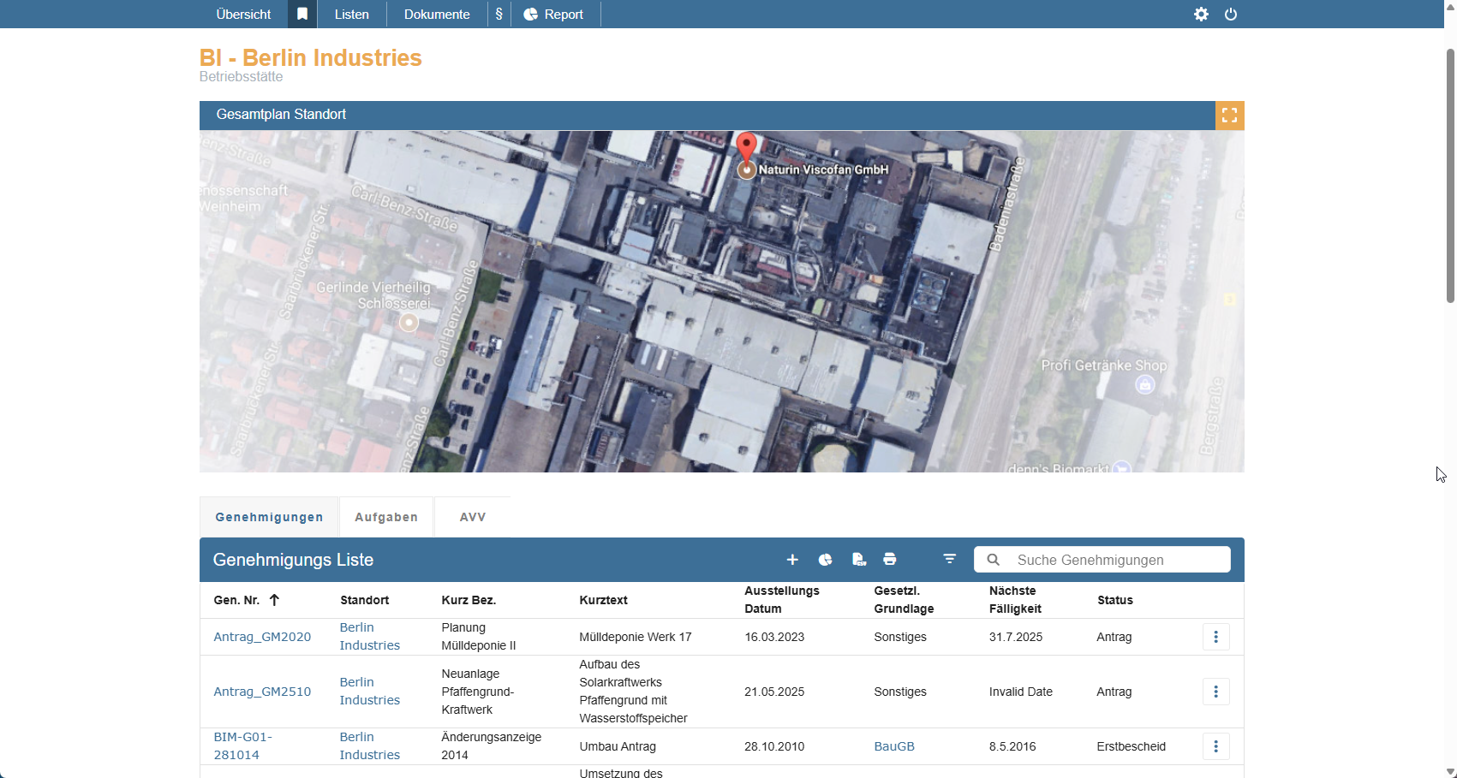Open the actions menu for Antrag_GM2020
Screen dimensions: 1457x778
(1215, 637)
